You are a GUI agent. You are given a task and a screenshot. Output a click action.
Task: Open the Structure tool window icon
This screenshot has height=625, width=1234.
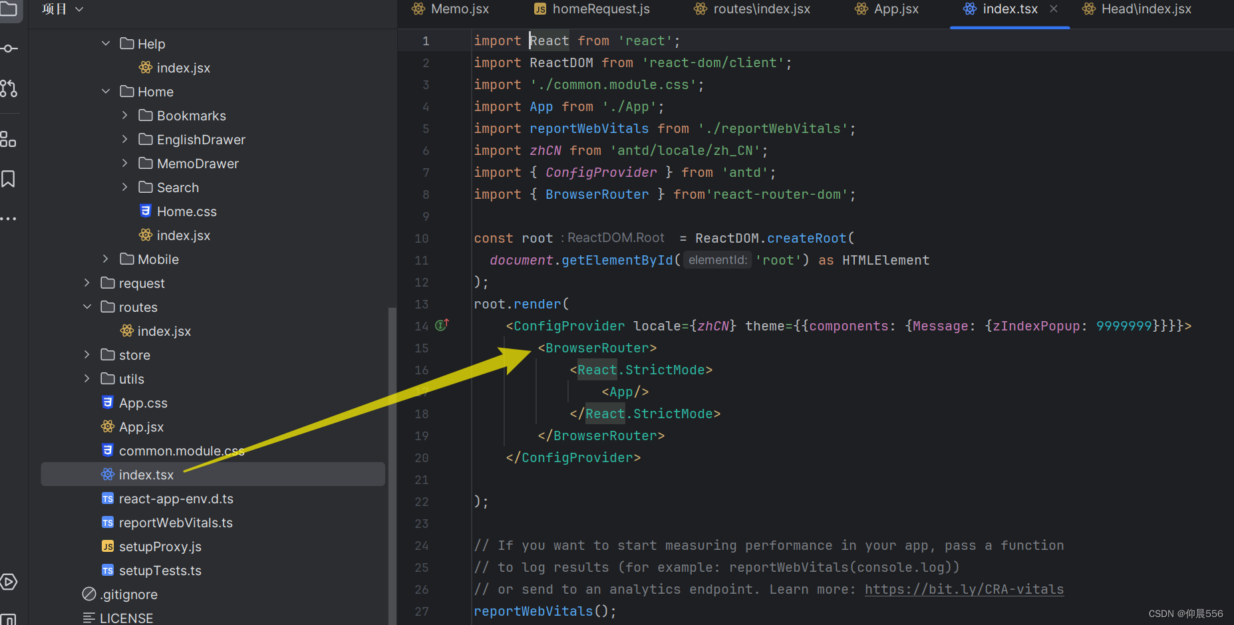(8, 140)
